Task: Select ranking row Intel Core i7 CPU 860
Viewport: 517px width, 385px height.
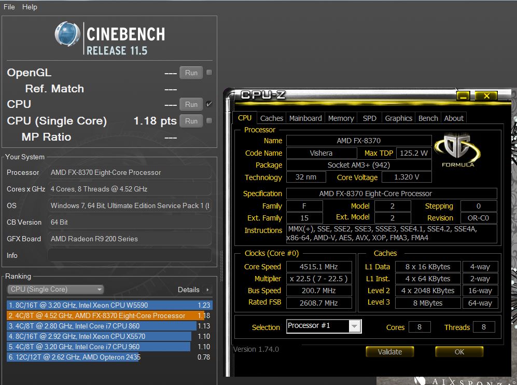Action: point(109,326)
